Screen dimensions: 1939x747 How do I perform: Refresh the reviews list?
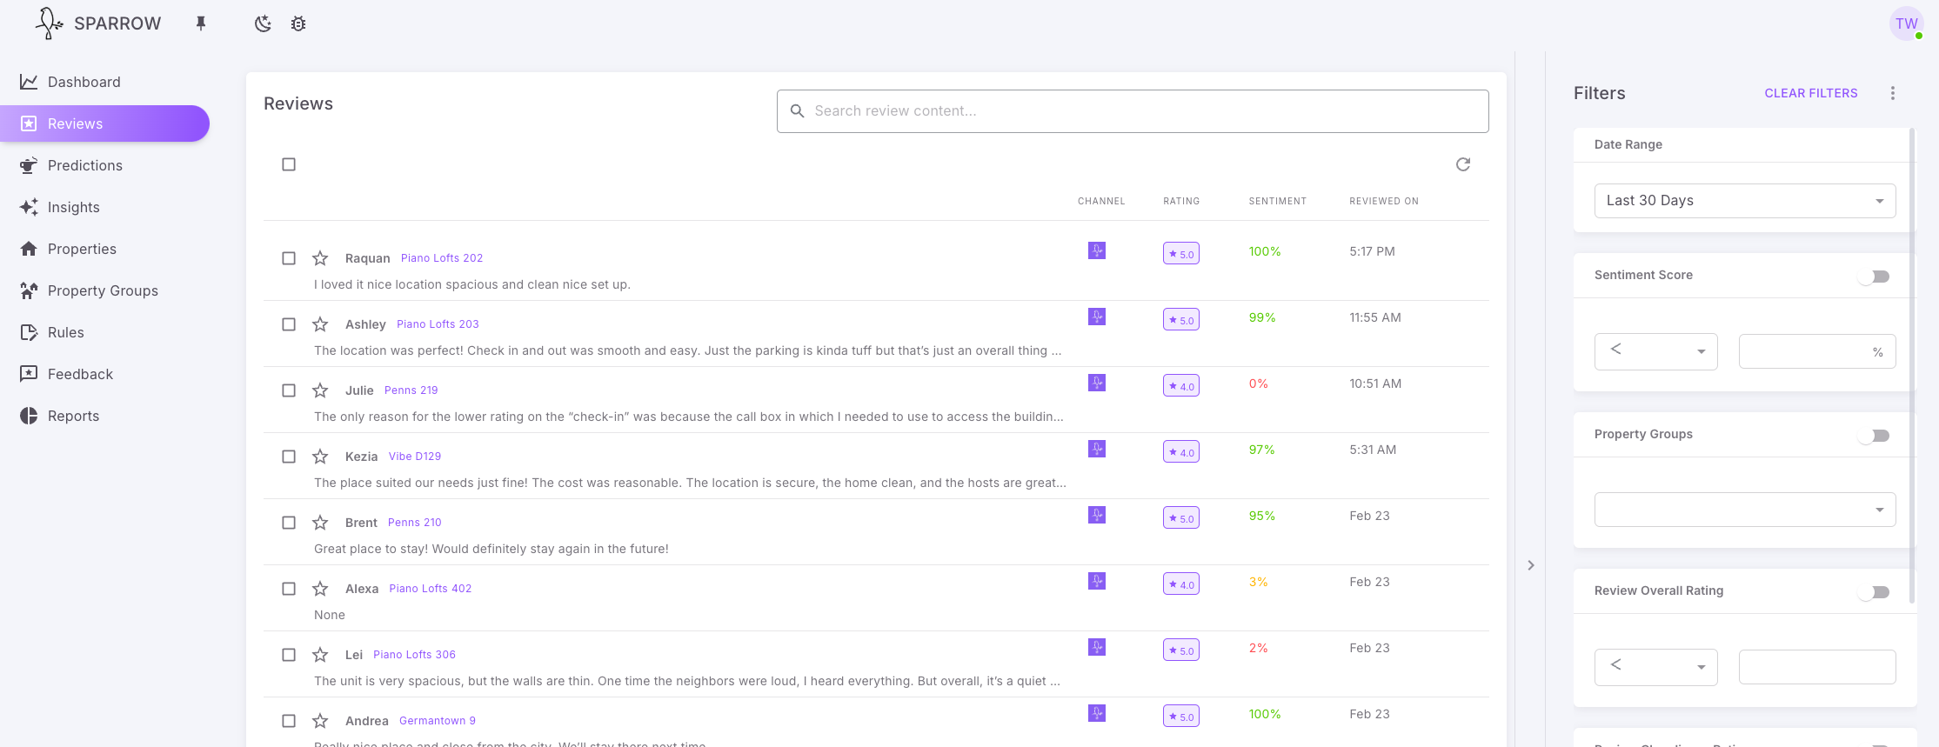[x=1462, y=164]
